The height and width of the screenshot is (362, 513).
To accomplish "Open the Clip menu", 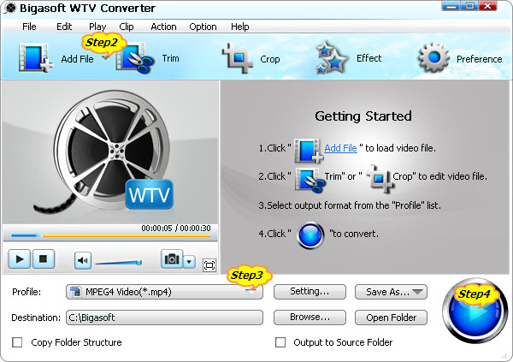I will [127, 27].
